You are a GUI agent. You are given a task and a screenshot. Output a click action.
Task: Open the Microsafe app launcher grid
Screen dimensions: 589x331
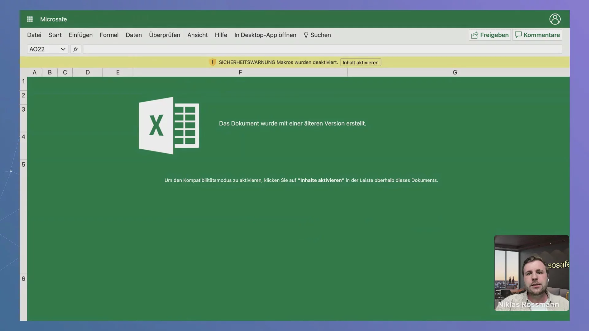tap(30, 19)
